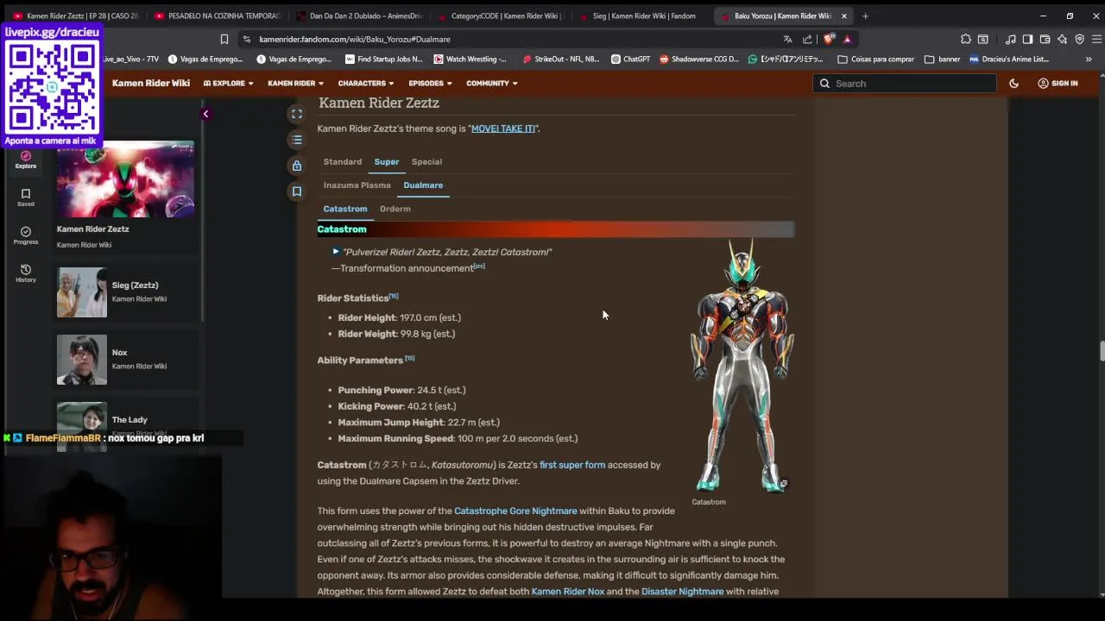Click the music note media control icon

point(1010,39)
